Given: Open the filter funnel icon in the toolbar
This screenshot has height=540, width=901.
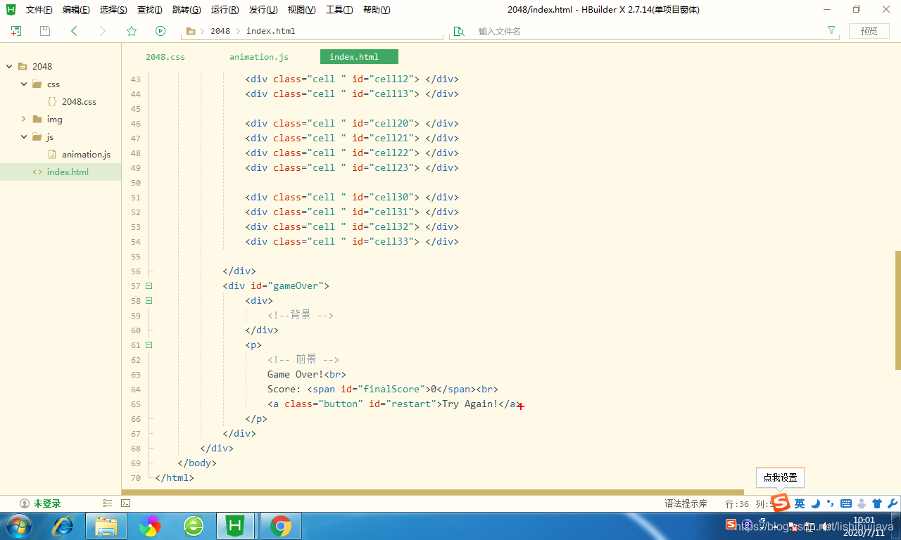Looking at the screenshot, I should click(x=831, y=30).
